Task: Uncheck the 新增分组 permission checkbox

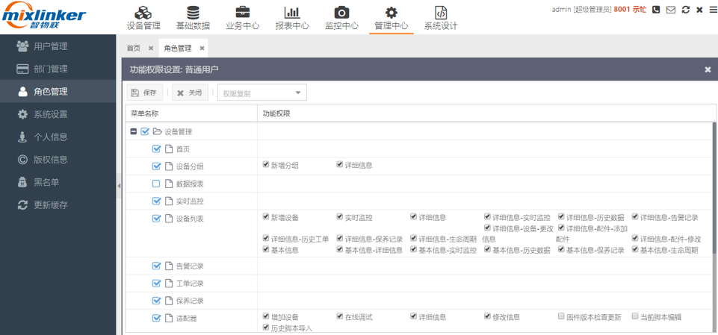Action: [266, 165]
